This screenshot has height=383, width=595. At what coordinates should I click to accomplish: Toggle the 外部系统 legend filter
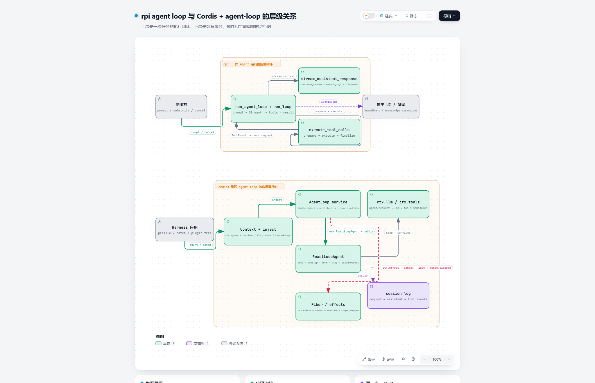point(235,343)
